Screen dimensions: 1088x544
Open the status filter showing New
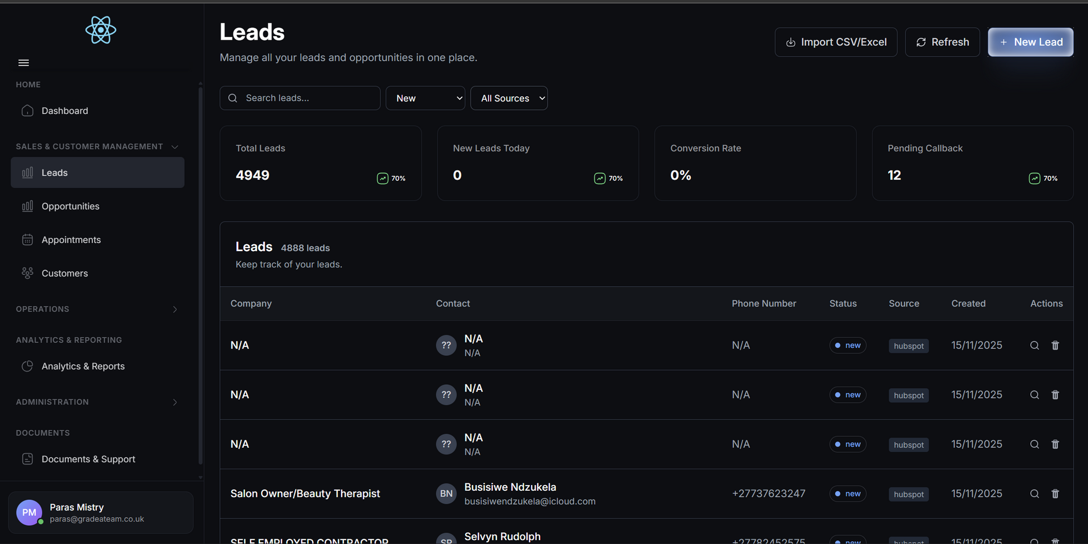tap(425, 98)
